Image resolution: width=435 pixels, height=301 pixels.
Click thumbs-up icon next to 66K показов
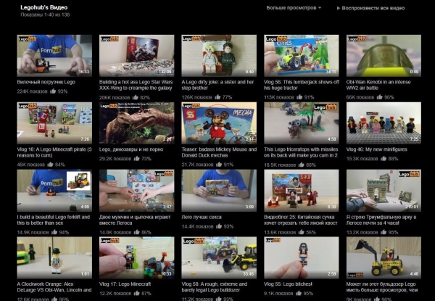380,96
